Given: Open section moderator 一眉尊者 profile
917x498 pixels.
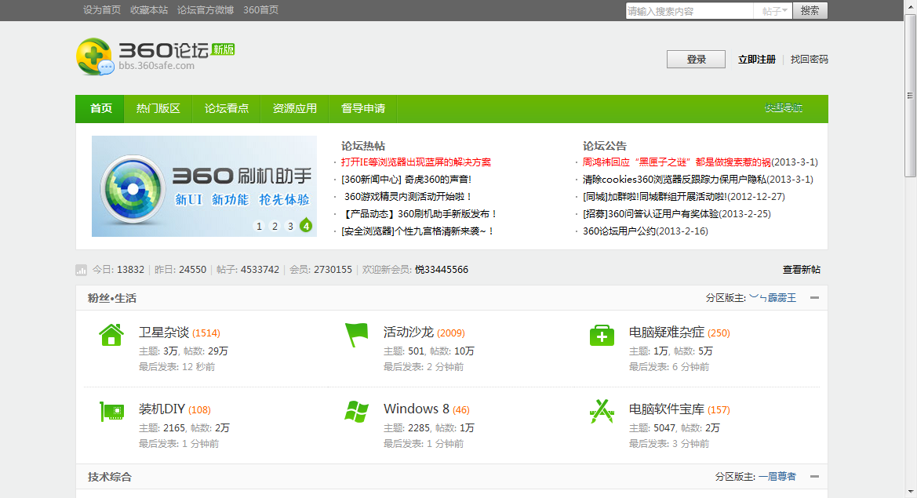Looking at the screenshot, I should point(777,477).
